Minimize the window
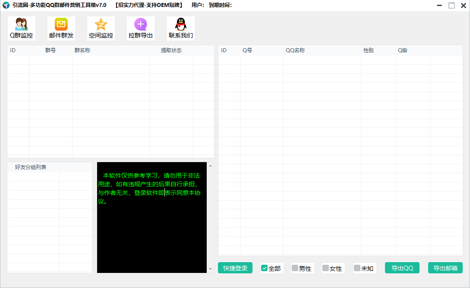Image resolution: width=470 pixels, height=288 pixels. point(439,5)
